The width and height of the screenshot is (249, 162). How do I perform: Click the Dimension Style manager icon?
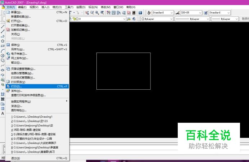pyautogui.click(x=177, y=13)
